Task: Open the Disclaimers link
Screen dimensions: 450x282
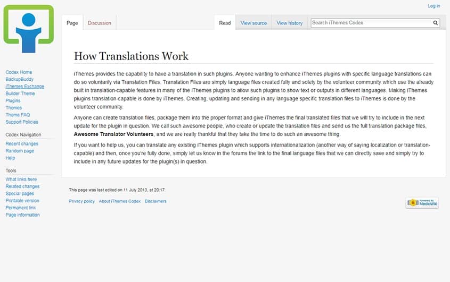Action: click(156, 201)
